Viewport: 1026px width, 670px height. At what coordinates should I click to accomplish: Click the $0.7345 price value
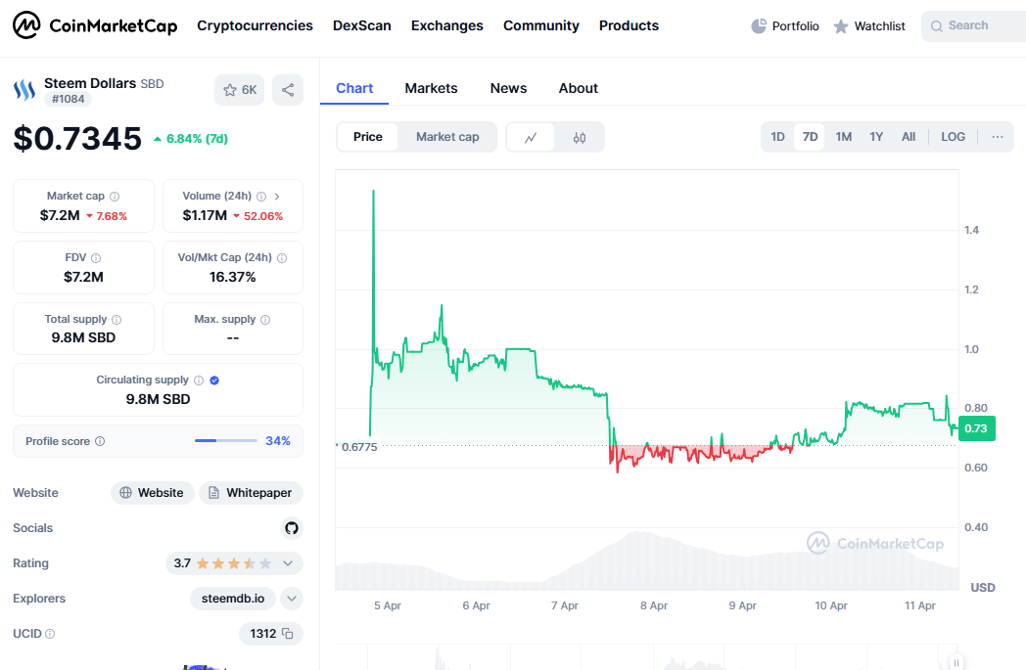tap(77, 139)
